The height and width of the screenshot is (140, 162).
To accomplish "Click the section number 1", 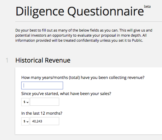I will 7,60.
